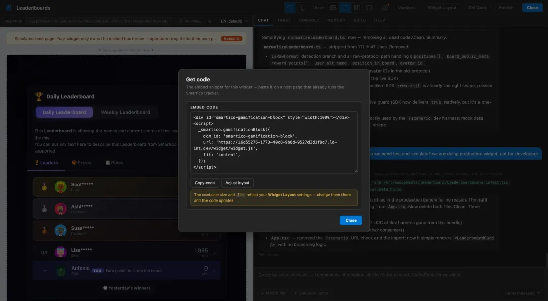Dismiss the Get code dialog with its Close button

point(351,220)
